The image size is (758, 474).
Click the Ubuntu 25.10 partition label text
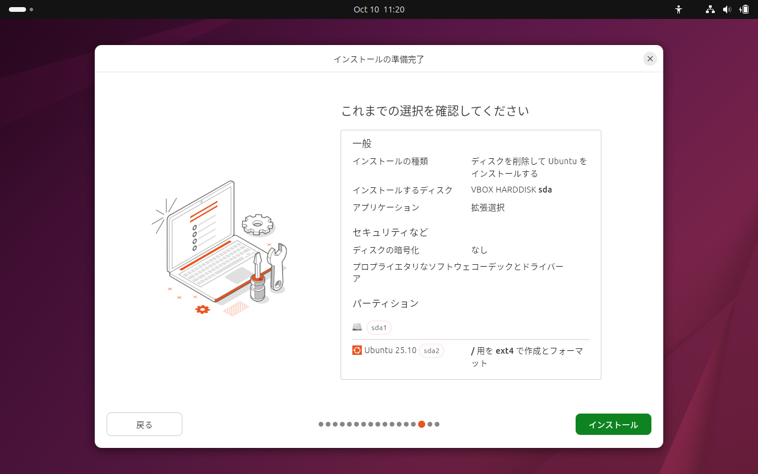[x=391, y=350]
